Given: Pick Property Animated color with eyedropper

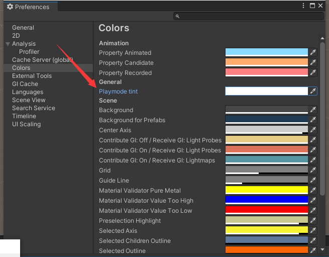Looking at the screenshot, I should point(313,52).
